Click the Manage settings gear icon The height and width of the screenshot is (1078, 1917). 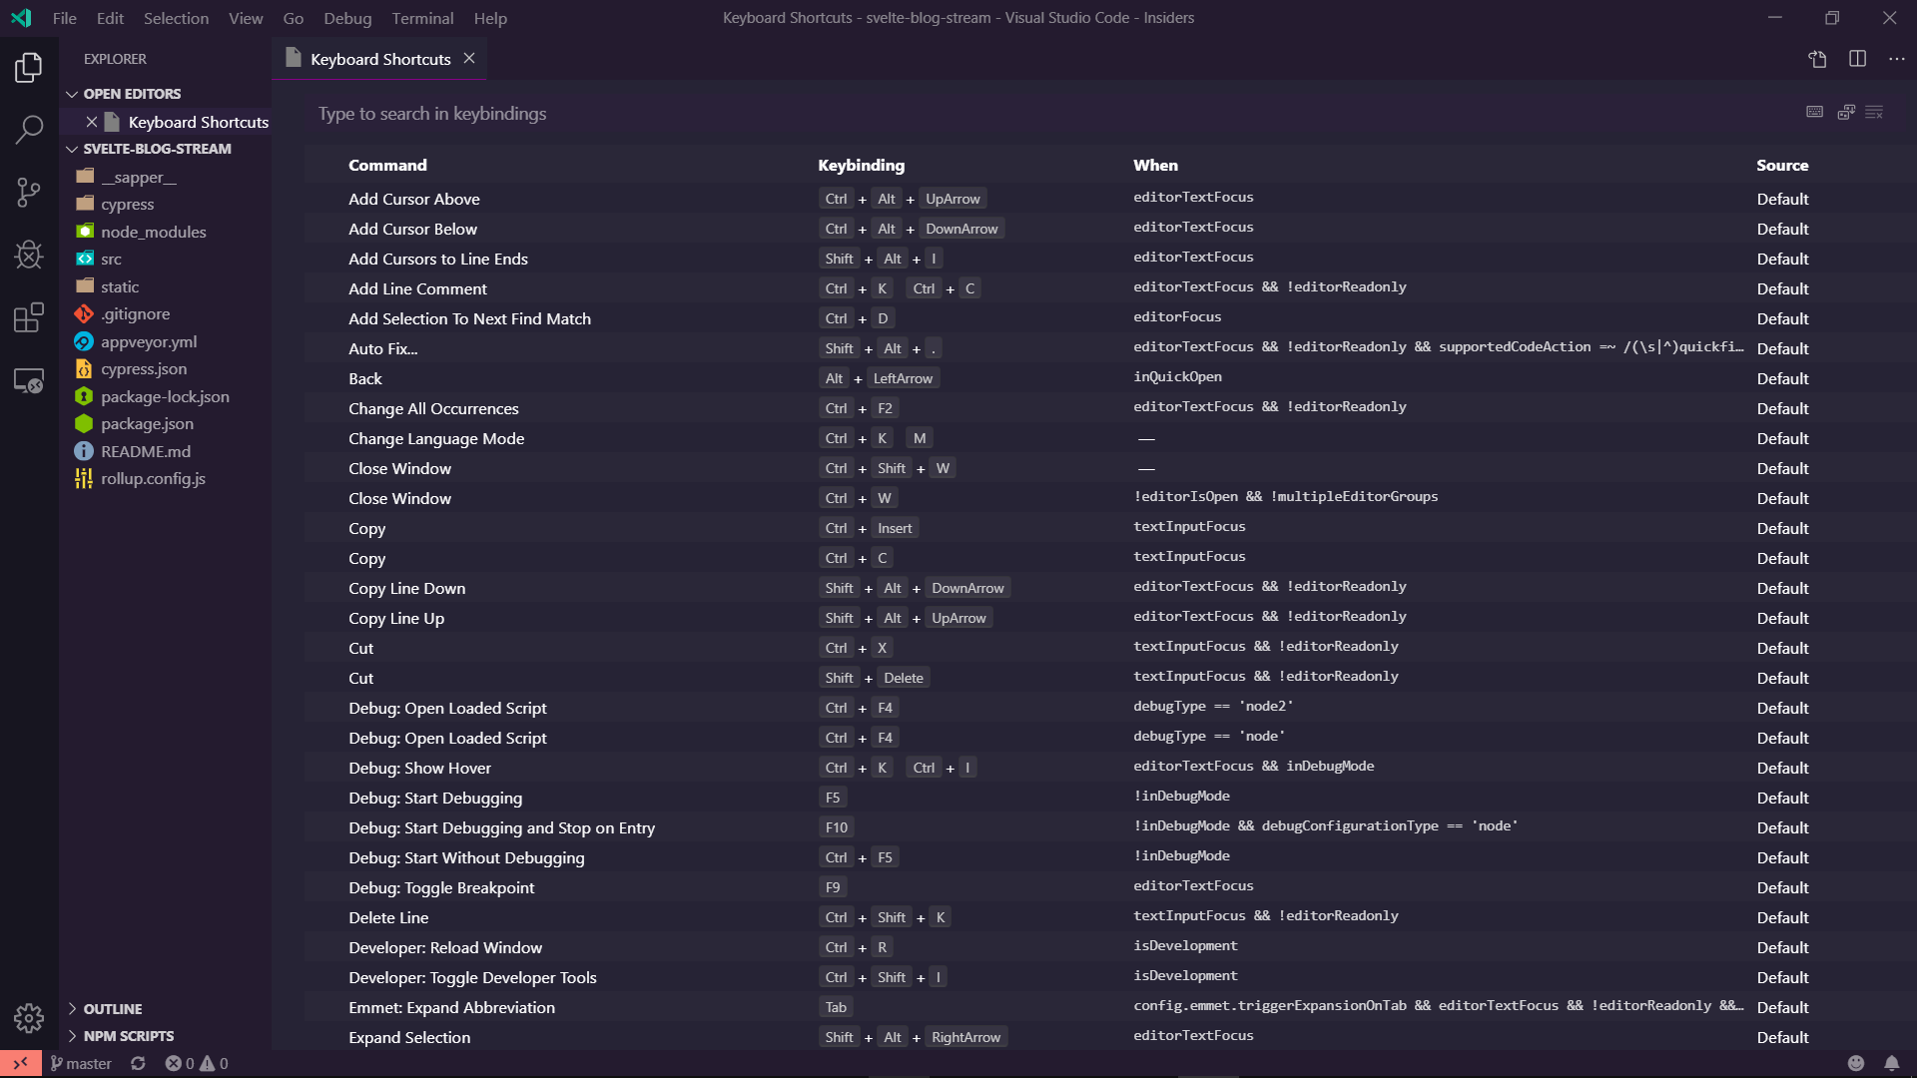click(29, 1017)
